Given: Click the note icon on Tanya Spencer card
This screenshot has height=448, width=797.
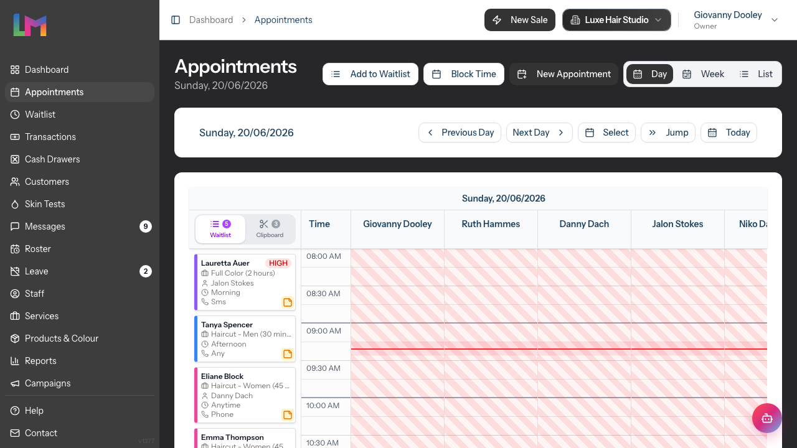Looking at the screenshot, I should [288, 354].
